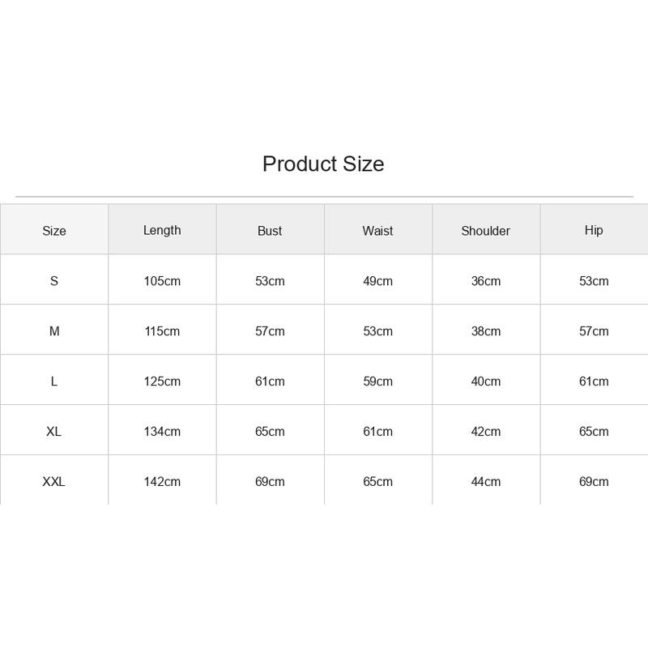648x648 pixels.
Task: Click the 49cm waist cell
Action: click(377, 281)
